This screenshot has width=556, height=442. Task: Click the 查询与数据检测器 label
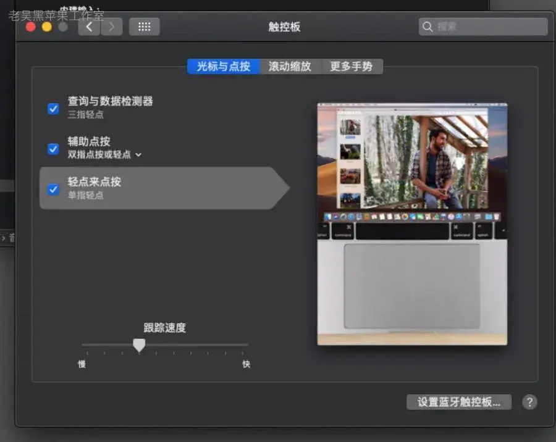point(111,101)
